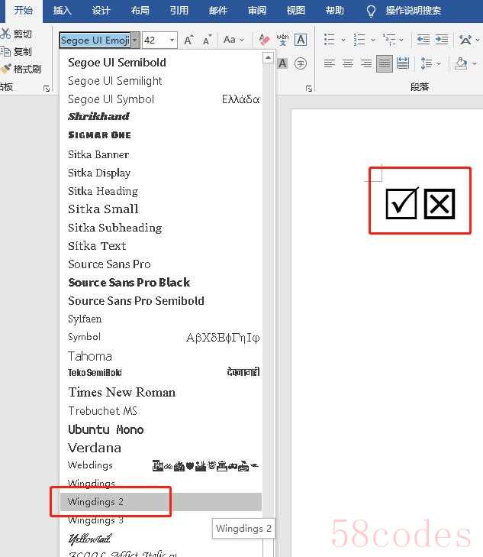Increase font size with the grow-font icon
The image size is (483, 557).
[188, 40]
